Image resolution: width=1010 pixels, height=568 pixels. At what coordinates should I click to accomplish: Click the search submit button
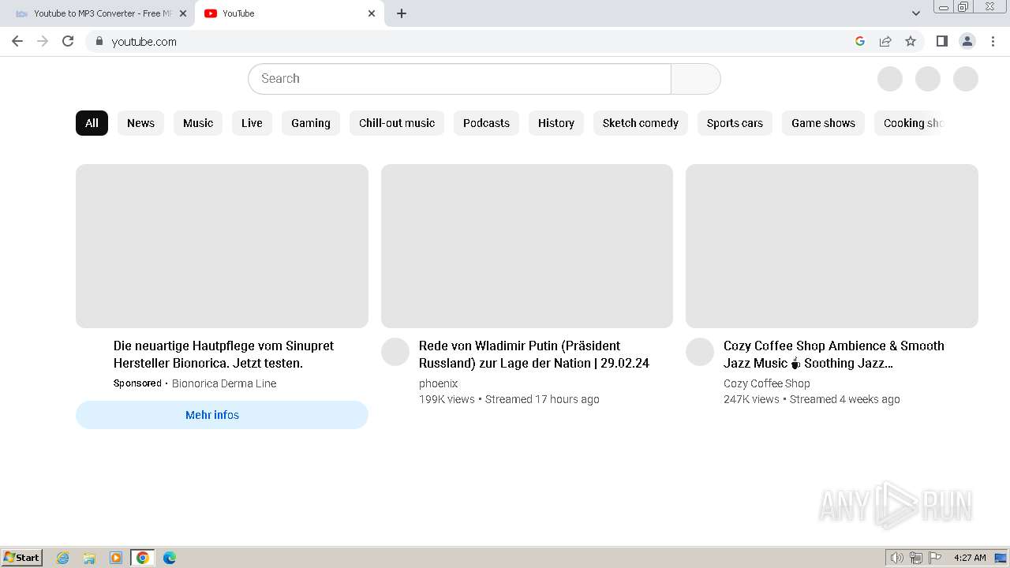(x=696, y=79)
